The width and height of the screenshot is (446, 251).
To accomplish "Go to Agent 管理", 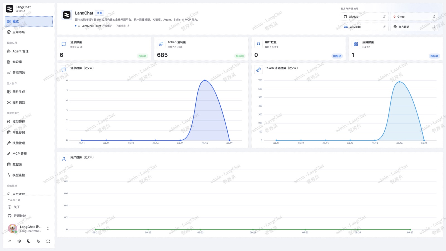I will (29, 51).
